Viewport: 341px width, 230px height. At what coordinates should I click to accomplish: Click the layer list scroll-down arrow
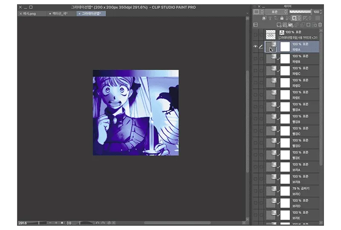point(321,223)
